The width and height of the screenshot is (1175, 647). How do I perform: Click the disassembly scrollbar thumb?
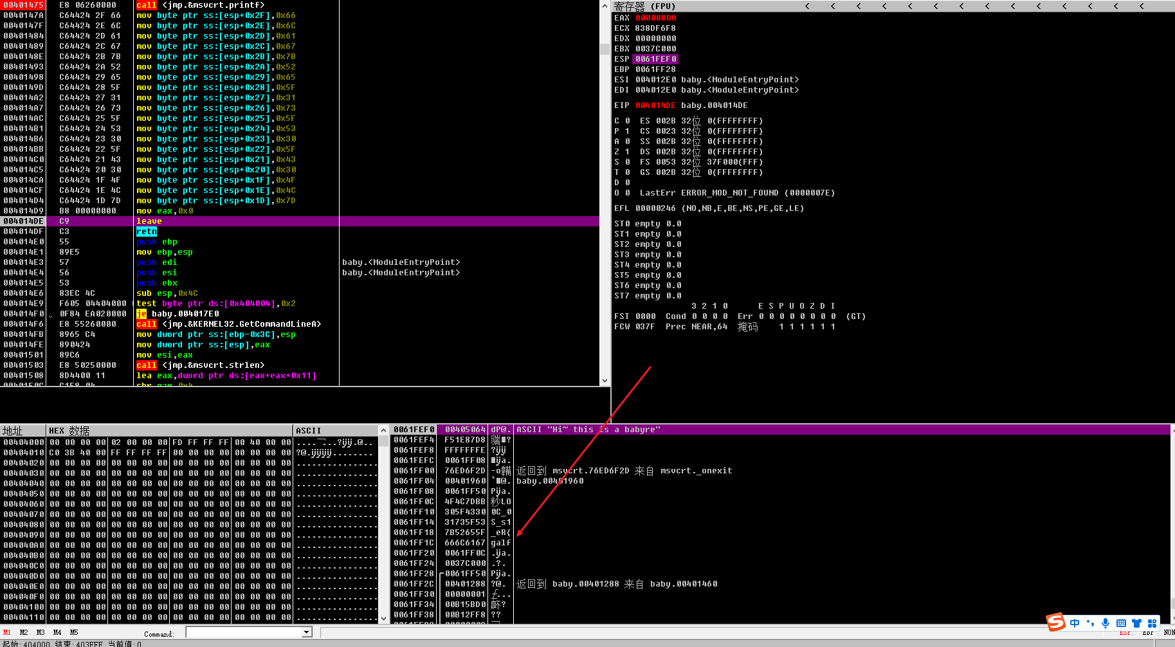pyautogui.click(x=605, y=49)
